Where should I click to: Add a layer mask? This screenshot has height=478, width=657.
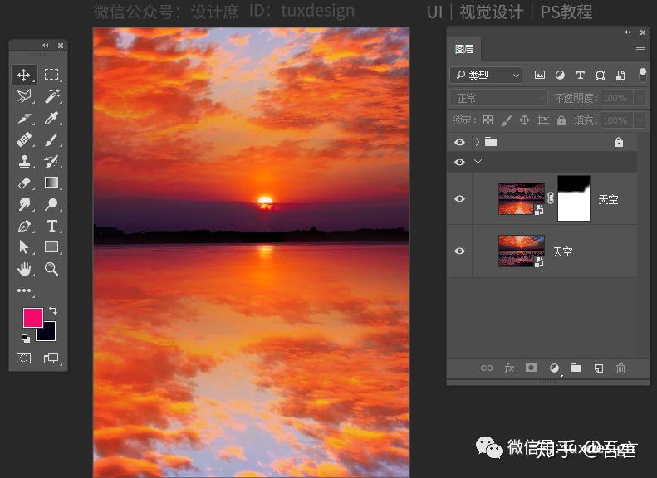(531, 368)
